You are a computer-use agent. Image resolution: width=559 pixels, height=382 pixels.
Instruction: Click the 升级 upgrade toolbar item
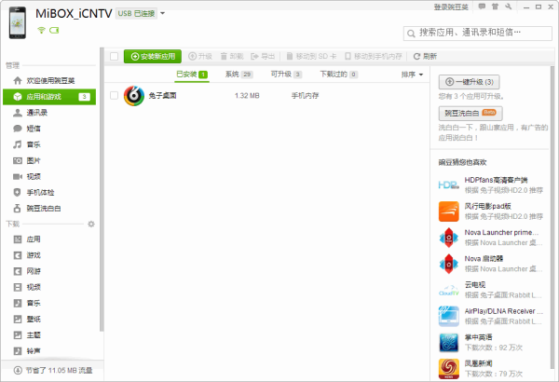(x=200, y=56)
